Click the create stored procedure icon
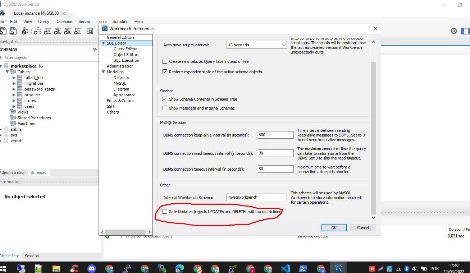 [x=67, y=31]
